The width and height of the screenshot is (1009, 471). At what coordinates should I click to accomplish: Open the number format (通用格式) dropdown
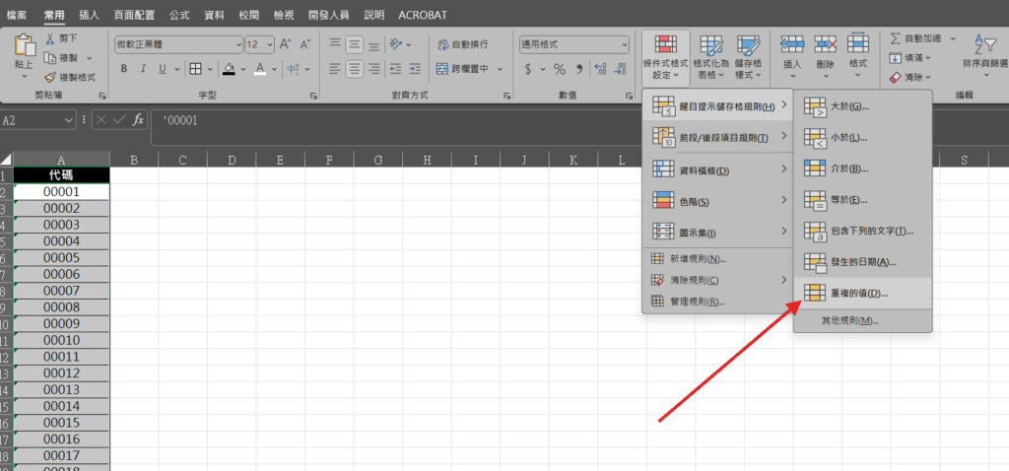624,44
